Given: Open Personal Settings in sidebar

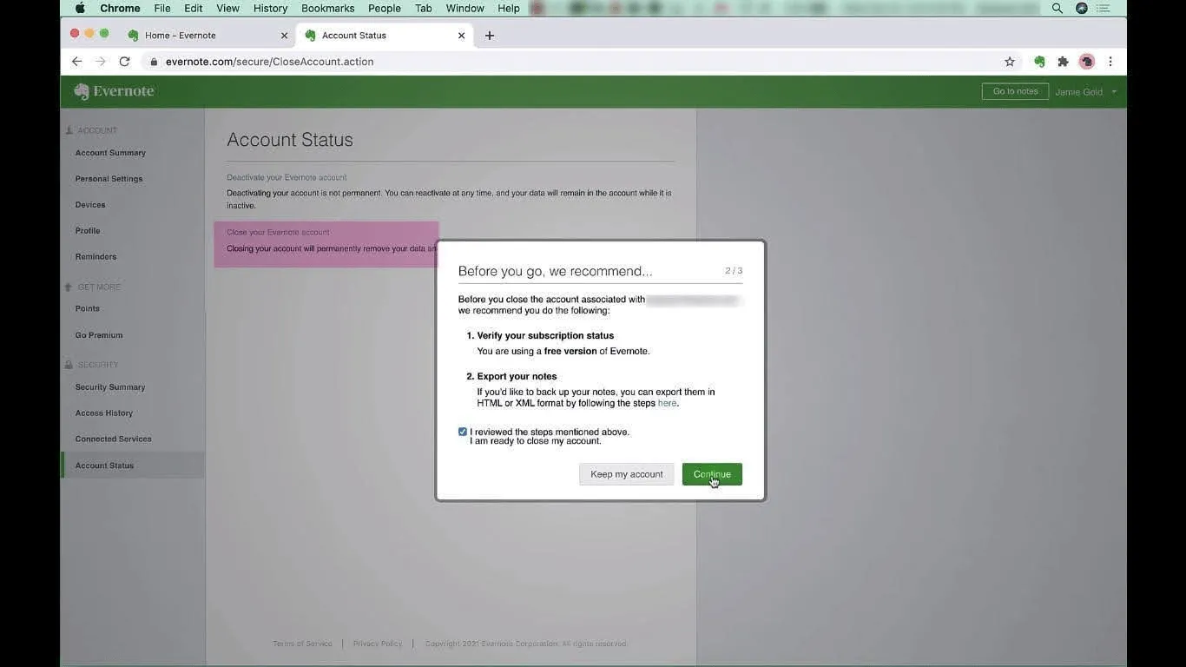Looking at the screenshot, I should (x=109, y=179).
